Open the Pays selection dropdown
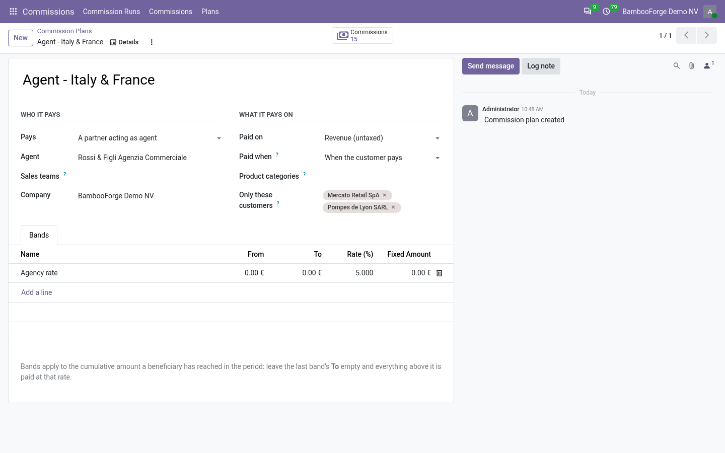Image resolution: width=725 pixels, height=453 pixels. pos(150,138)
